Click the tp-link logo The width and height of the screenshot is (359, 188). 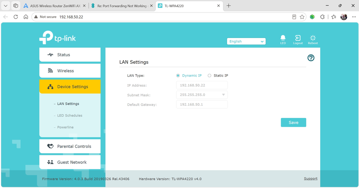(57, 38)
